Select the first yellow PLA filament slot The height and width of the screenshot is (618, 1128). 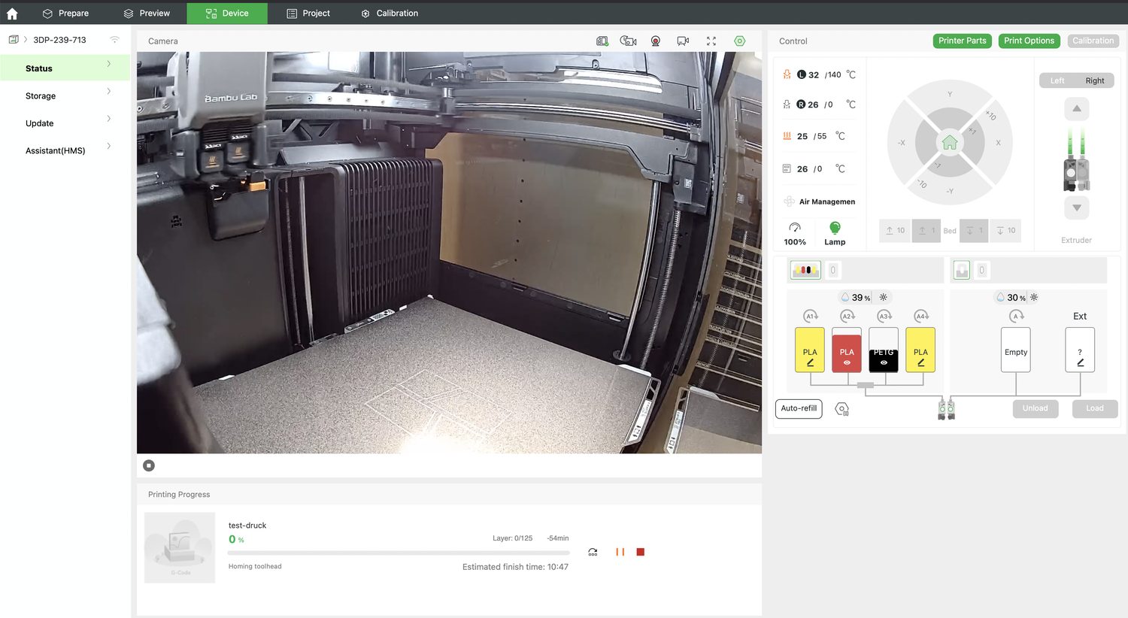pyautogui.click(x=810, y=350)
